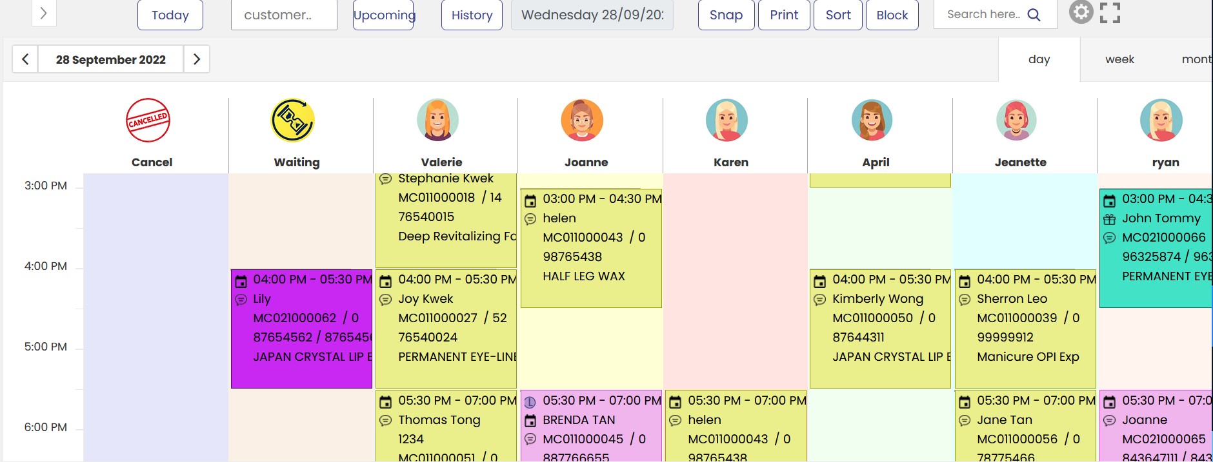
Task: Open the settings gear icon
Action: [x=1081, y=12]
